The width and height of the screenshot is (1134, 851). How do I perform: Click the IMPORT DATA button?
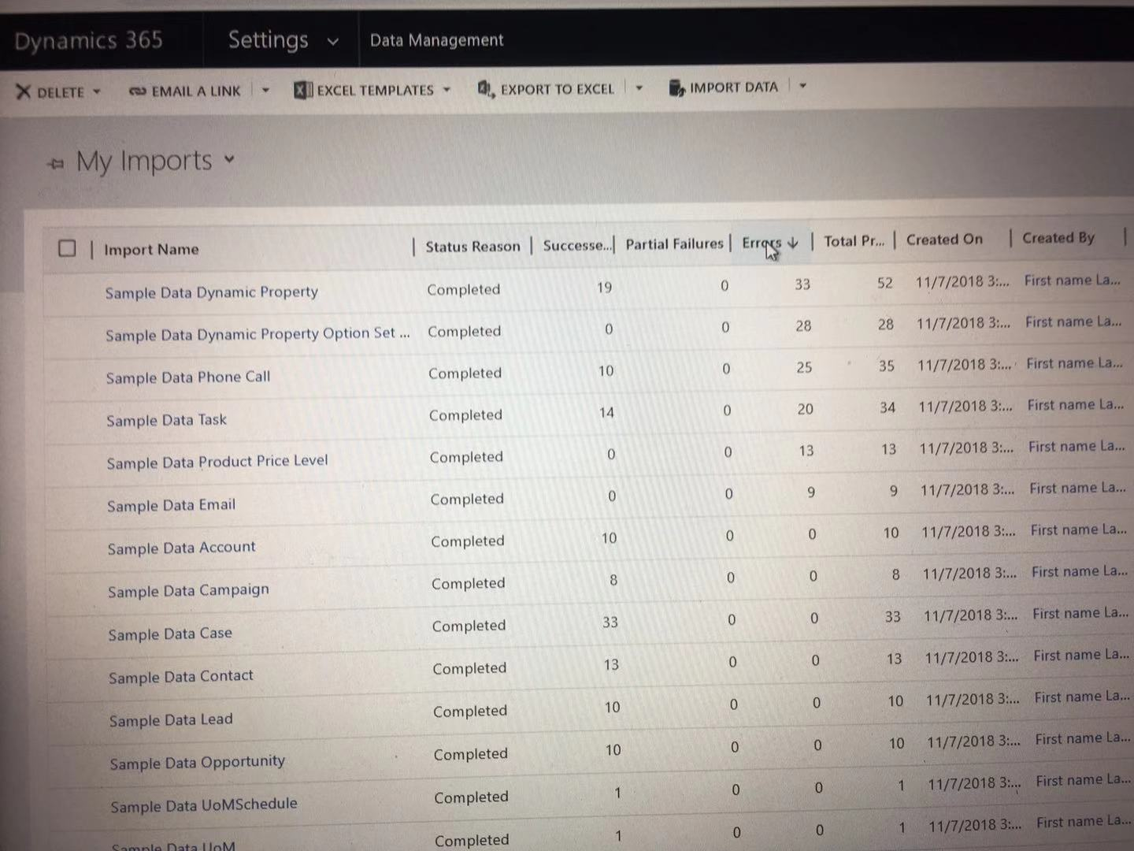(723, 87)
